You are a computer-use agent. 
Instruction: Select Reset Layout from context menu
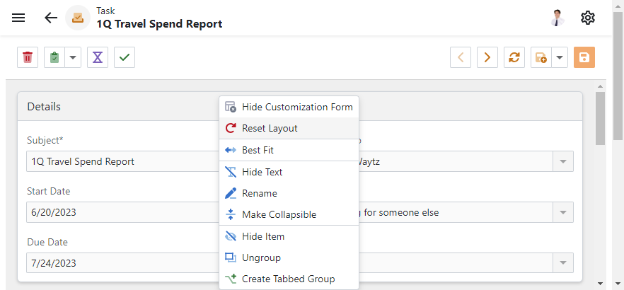tap(270, 129)
